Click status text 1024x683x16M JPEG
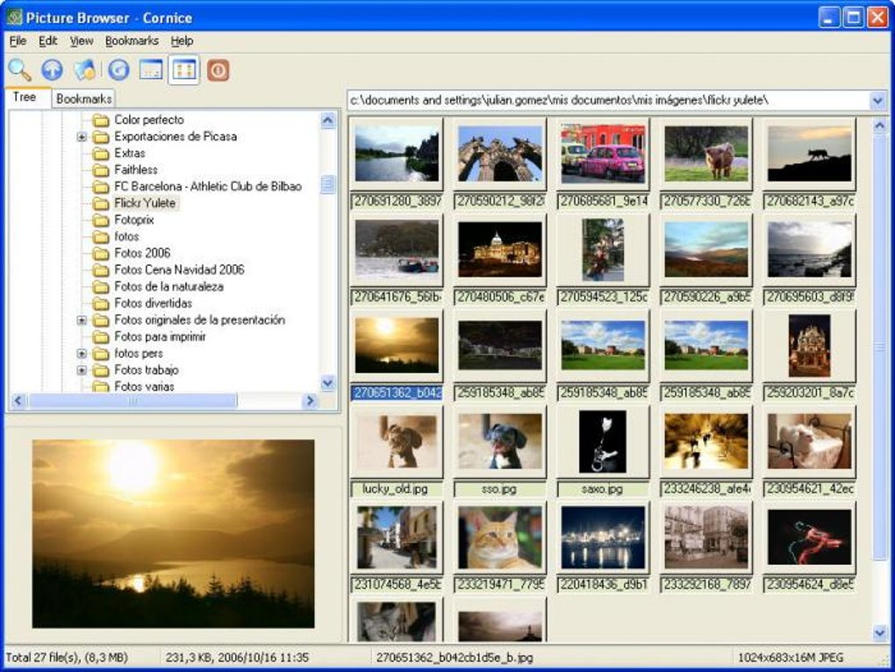 pyautogui.click(x=791, y=658)
